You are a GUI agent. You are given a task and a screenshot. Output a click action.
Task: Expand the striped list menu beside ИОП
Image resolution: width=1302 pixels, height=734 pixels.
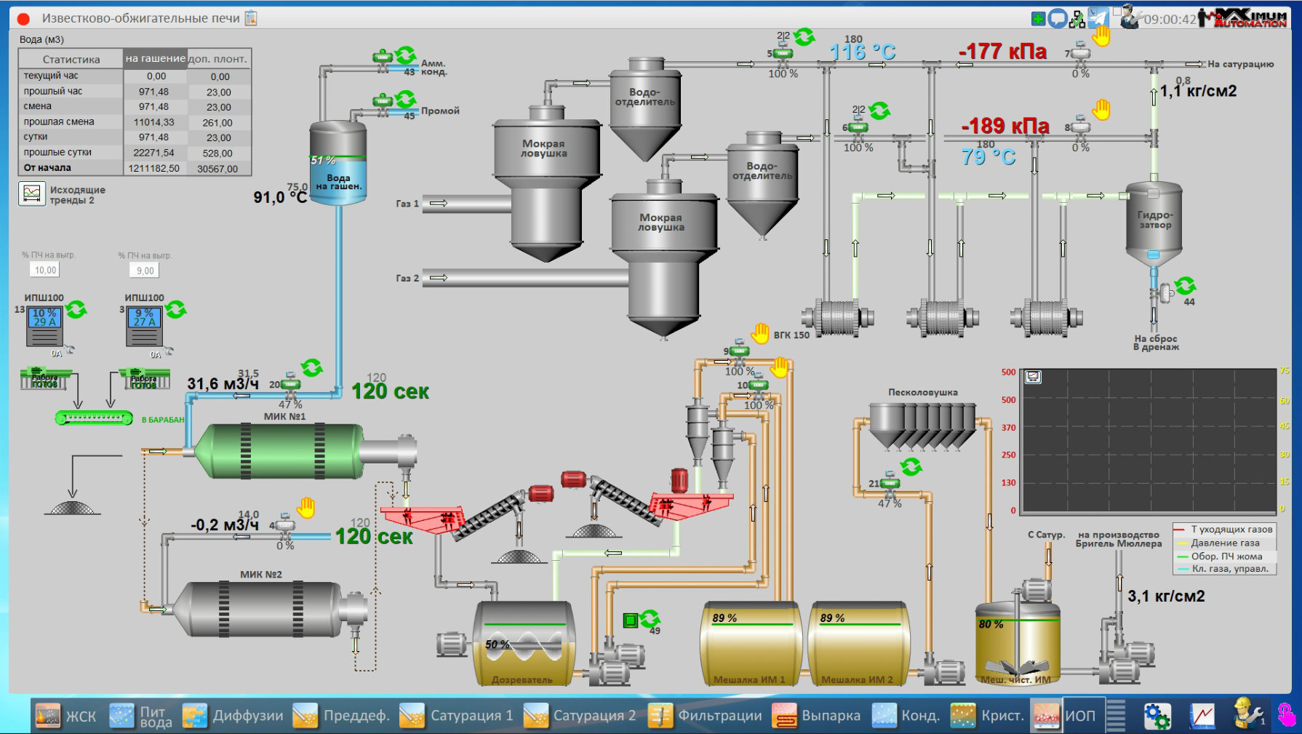(x=1116, y=716)
